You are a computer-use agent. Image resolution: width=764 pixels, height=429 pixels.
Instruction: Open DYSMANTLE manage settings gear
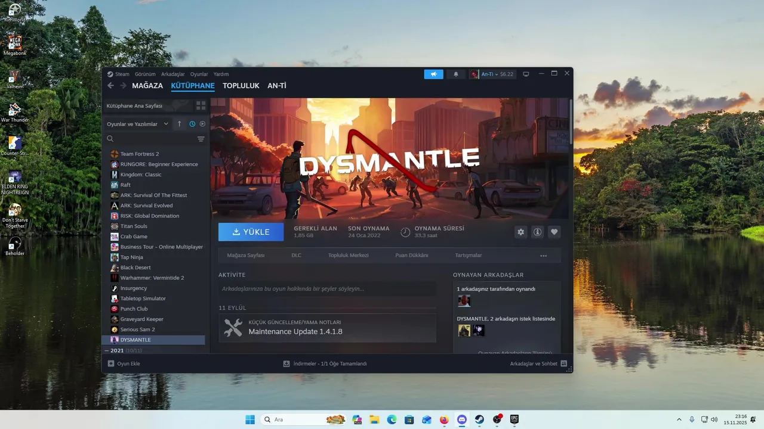pos(520,232)
